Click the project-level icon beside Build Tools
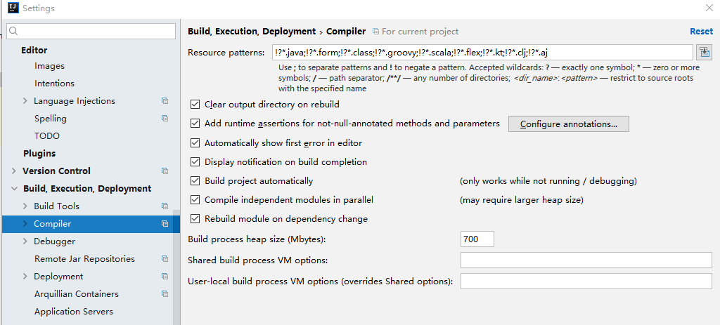 click(165, 206)
